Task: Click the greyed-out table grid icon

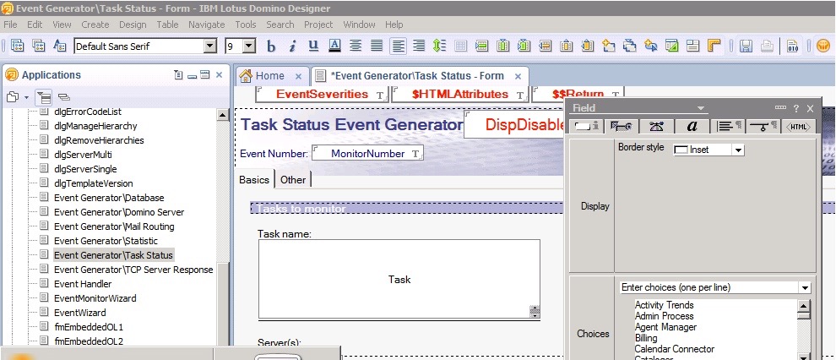Action: point(461,46)
